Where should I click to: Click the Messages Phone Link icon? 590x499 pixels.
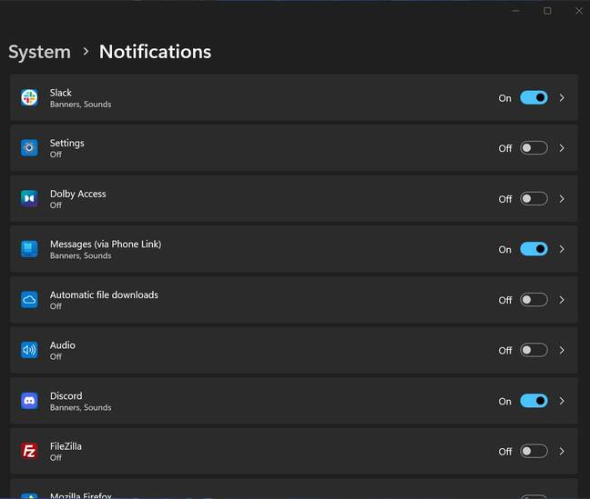[x=29, y=249]
